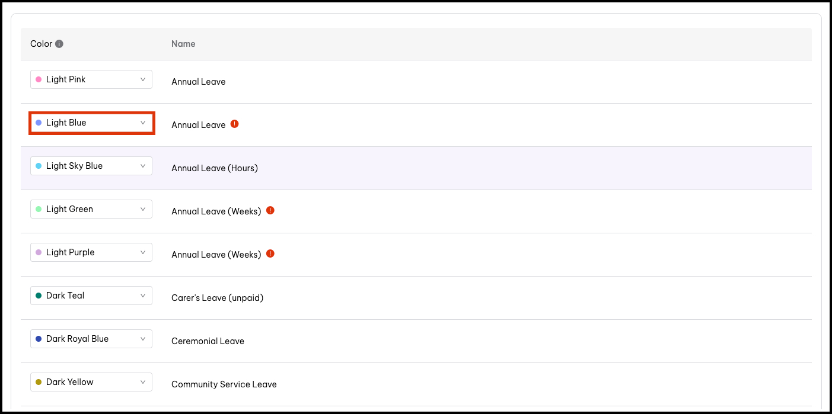Open the Light Pink color dropdown
This screenshot has width=832, height=414.
[x=91, y=79]
